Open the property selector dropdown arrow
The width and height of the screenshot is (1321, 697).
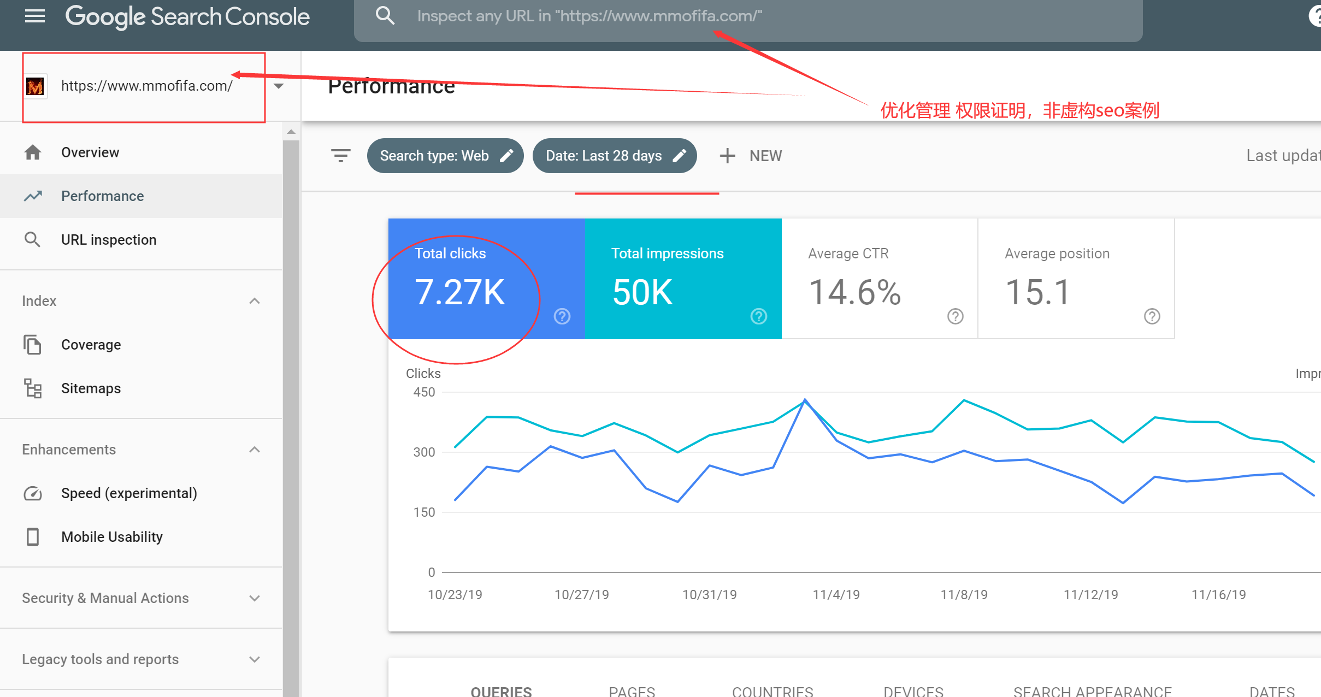[x=279, y=86]
